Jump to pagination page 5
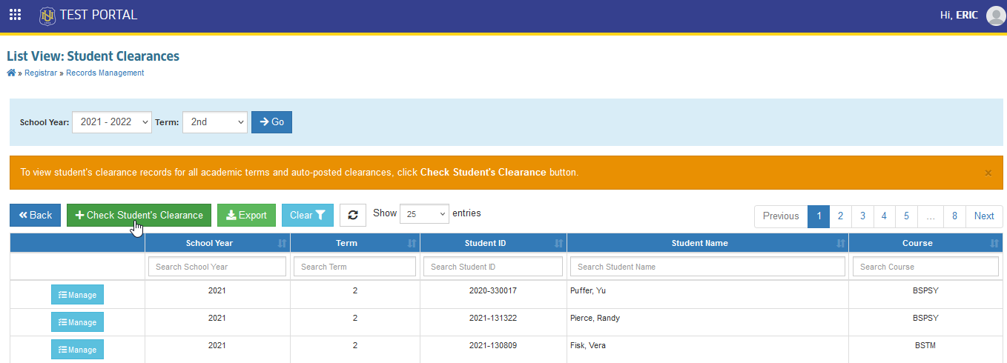Screen dimensions: 1007x363 (907, 216)
